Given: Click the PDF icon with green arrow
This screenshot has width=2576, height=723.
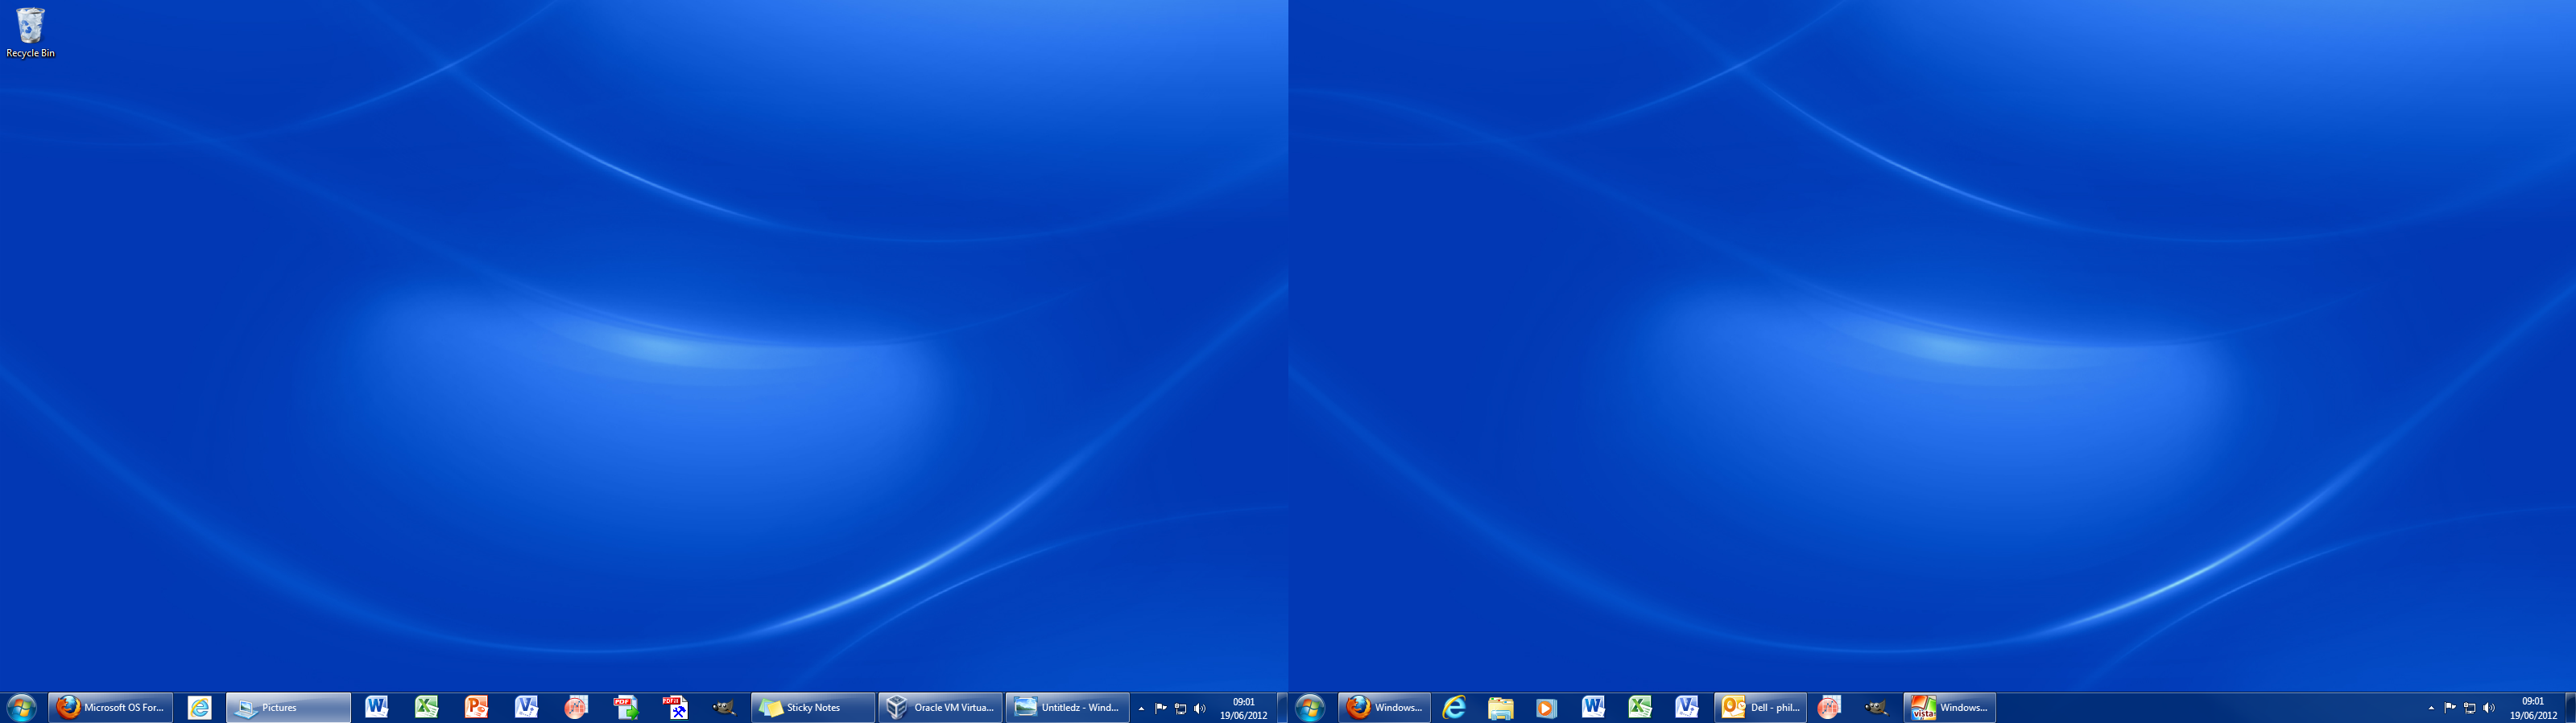Looking at the screenshot, I should tap(626, 707).
